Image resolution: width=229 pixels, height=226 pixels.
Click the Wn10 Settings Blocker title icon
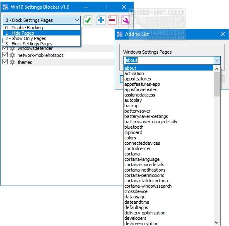coord(5,7)
